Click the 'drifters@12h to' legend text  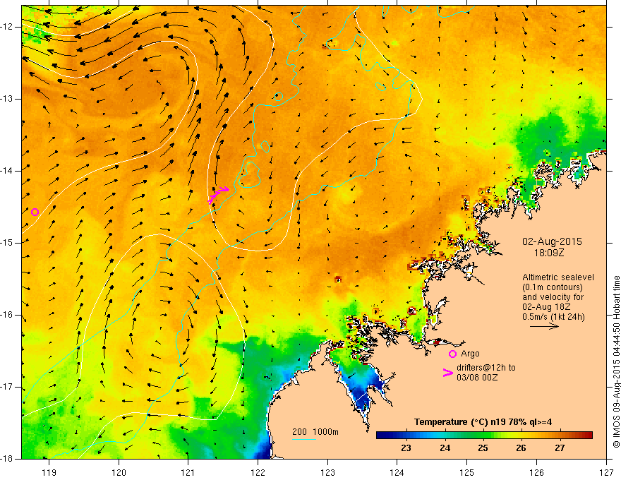click(x=486, y=368)
